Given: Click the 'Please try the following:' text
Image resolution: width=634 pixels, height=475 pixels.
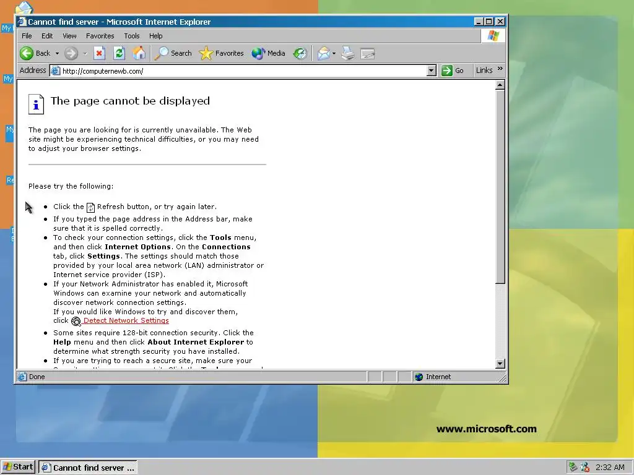Looking at the screenshot, I should tap(71, 186).
